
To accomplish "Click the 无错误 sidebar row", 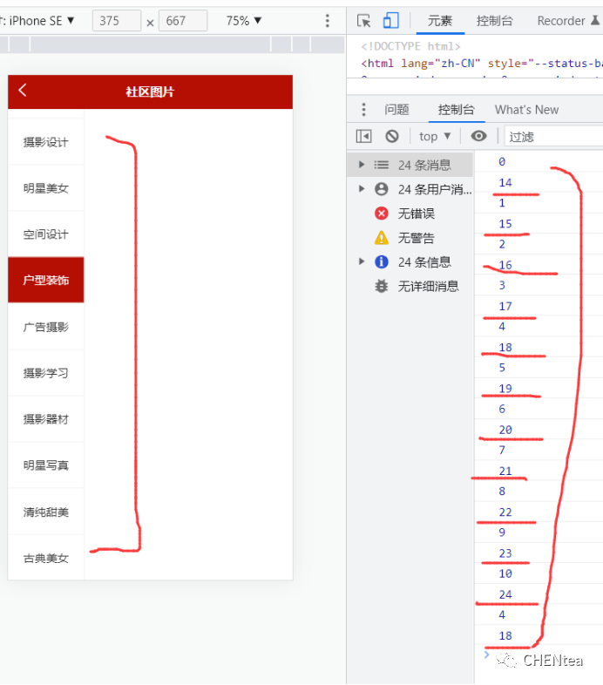I will 410,214.
